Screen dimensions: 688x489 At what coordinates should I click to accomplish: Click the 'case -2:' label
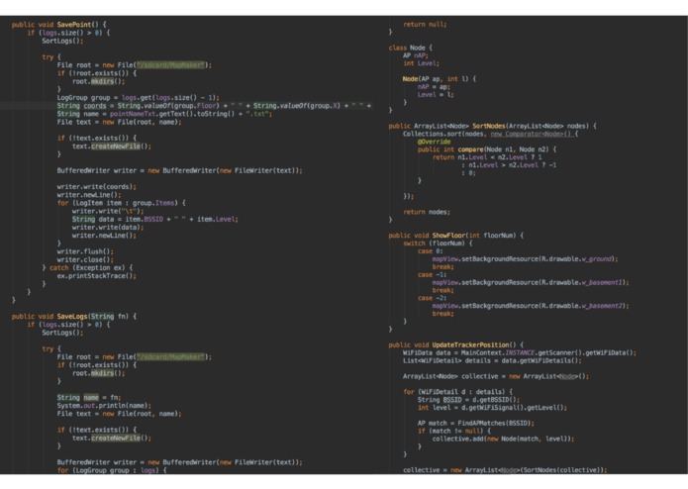[x=433, y=298]
